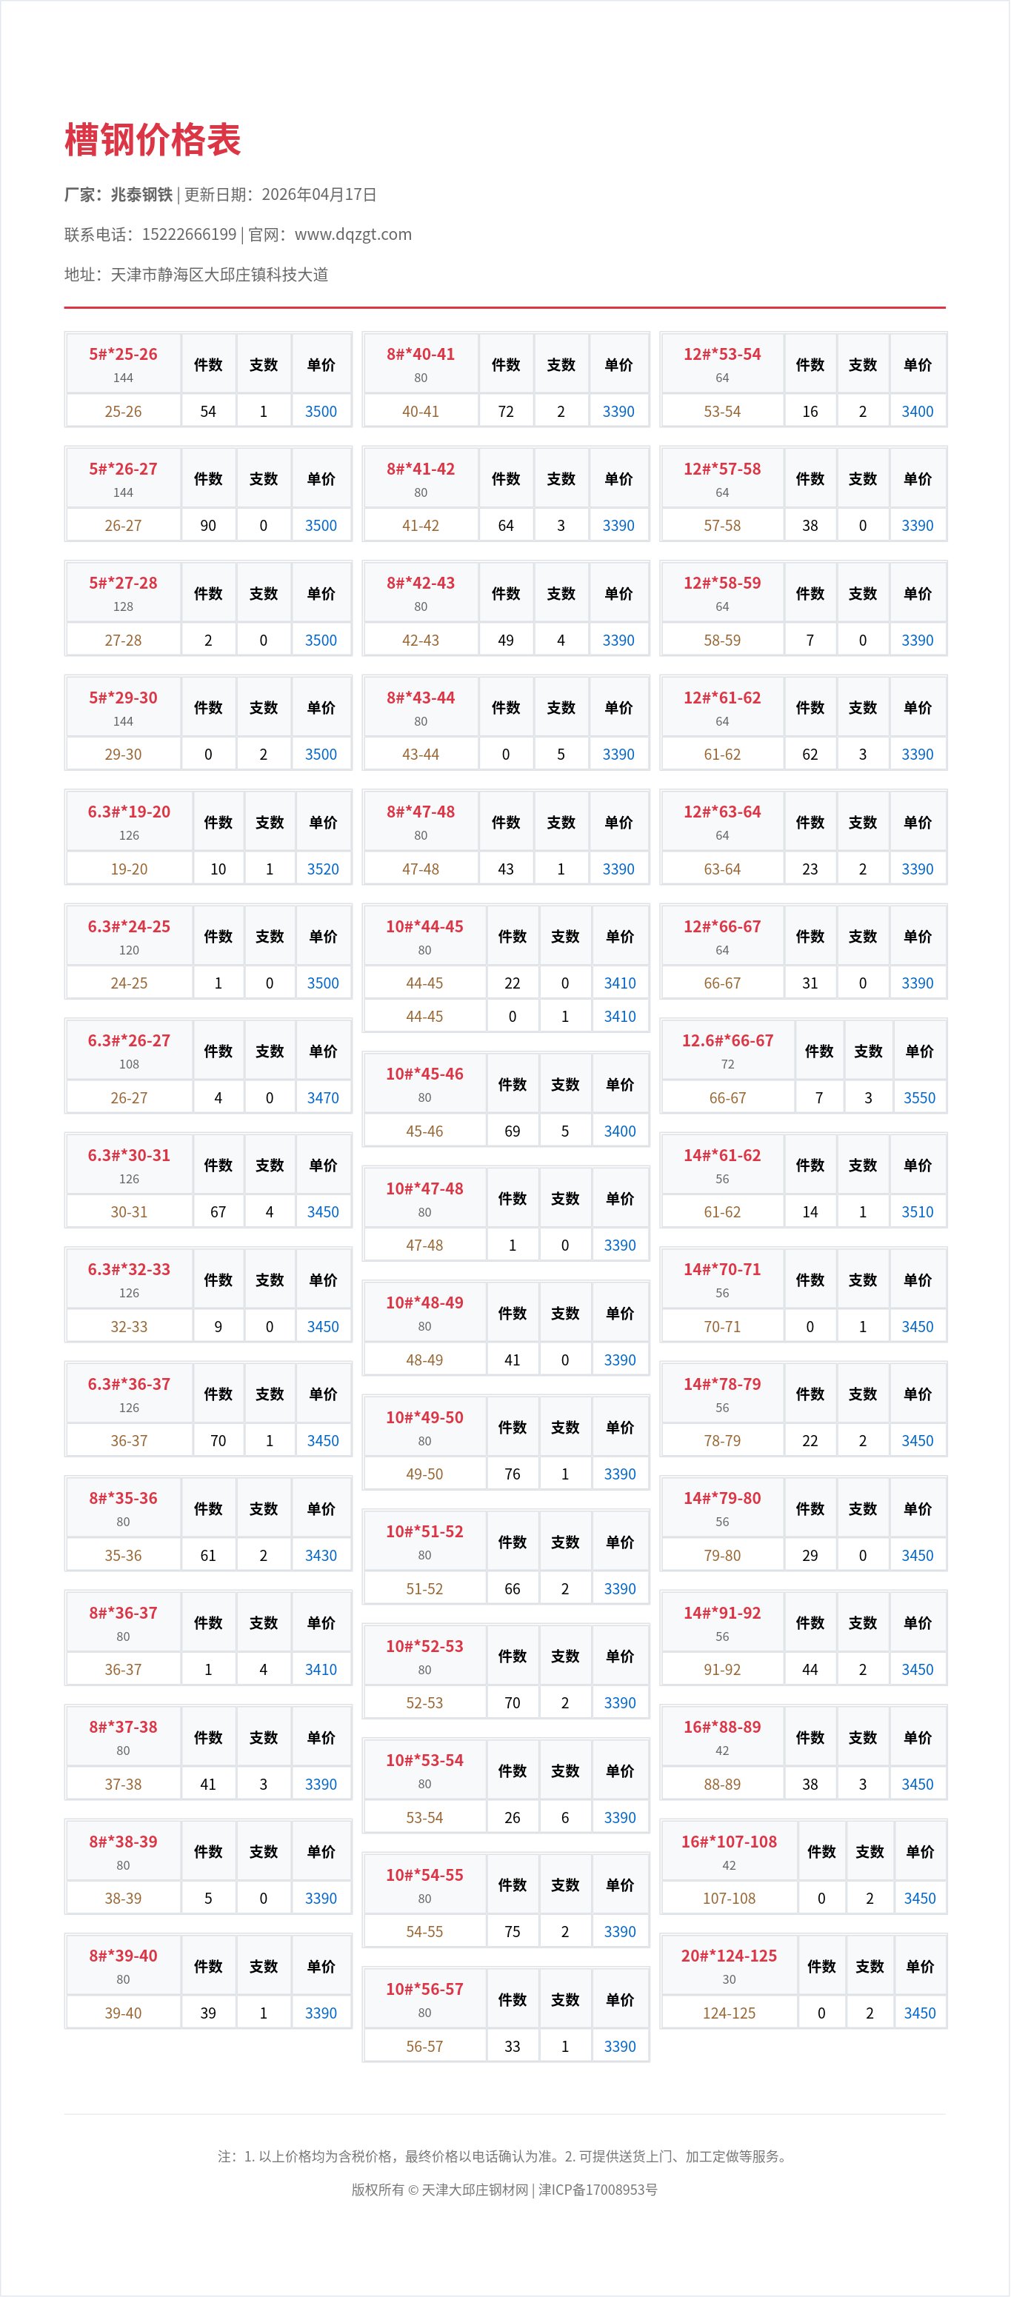Click the 16#*107-108 table header
The height and width of the screenshot is (2297, 1011).
point(730,1842)
